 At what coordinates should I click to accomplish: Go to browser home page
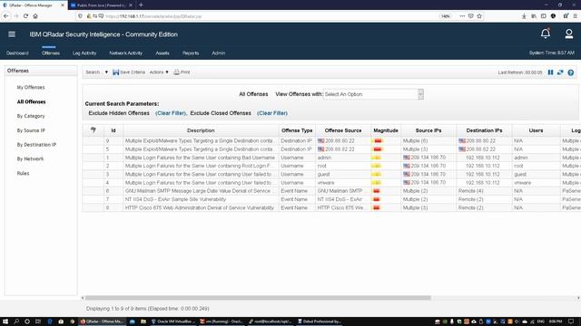tap(35, 16)
